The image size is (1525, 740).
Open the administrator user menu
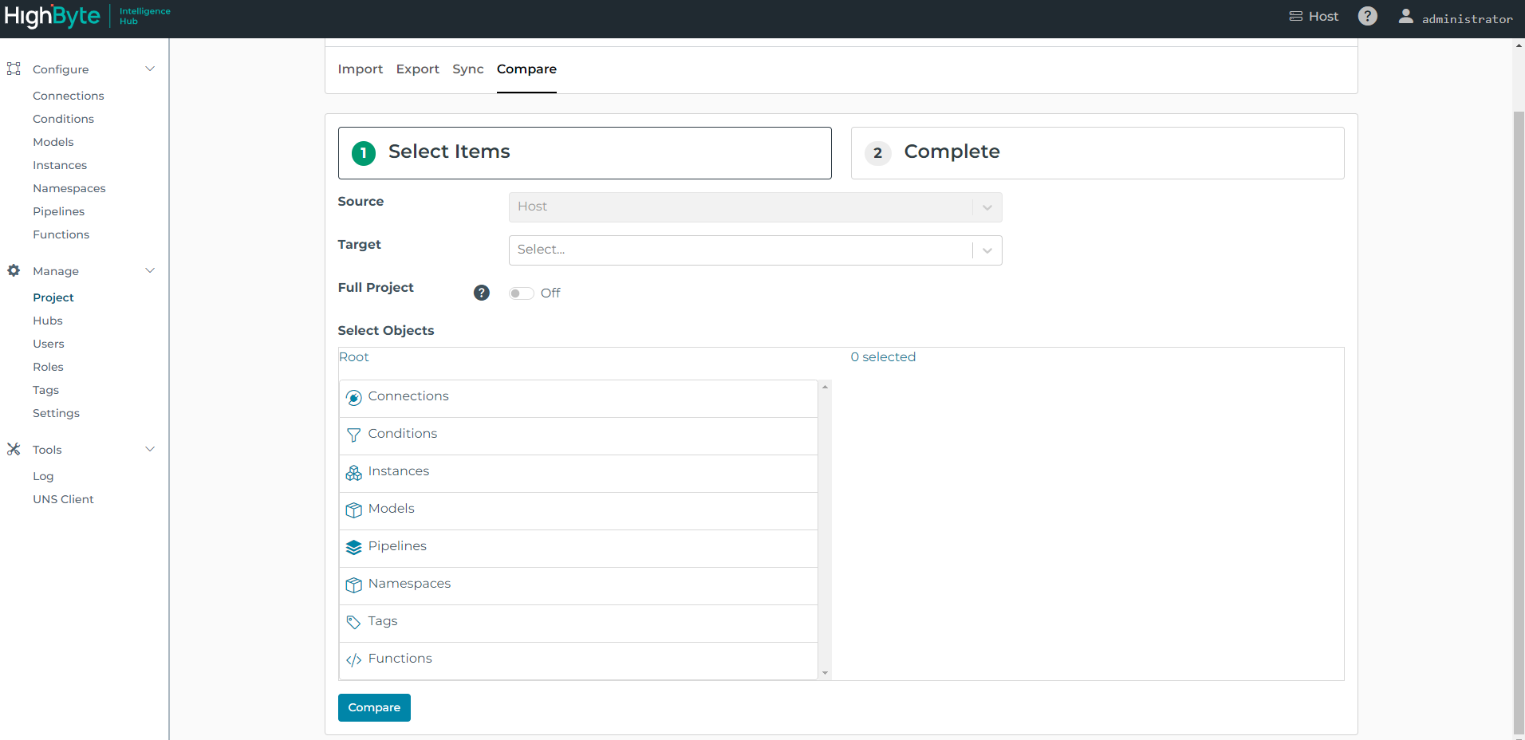coord(1456,18)
